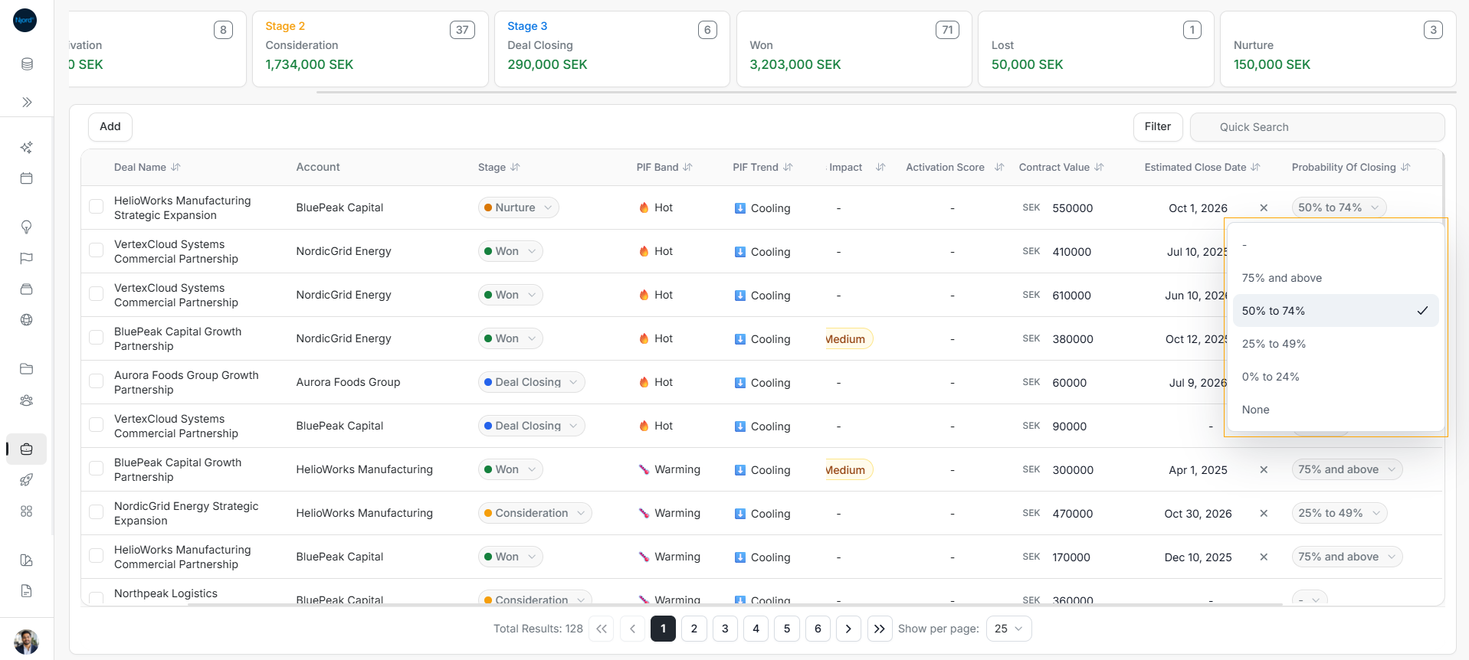
Task: Open the database icon in the sidebar
Action: pos(27,64)
